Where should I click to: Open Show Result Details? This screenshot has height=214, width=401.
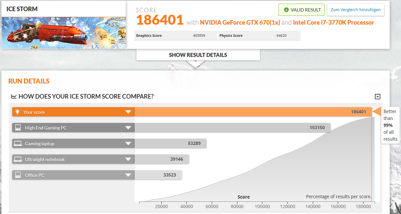[198, 55]
